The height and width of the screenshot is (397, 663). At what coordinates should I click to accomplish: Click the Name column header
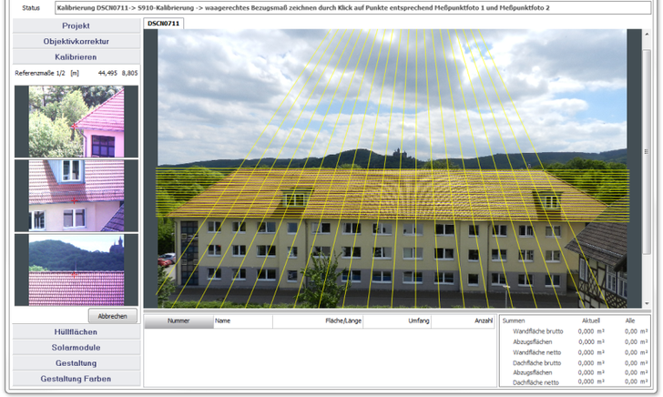click(242, 321)
